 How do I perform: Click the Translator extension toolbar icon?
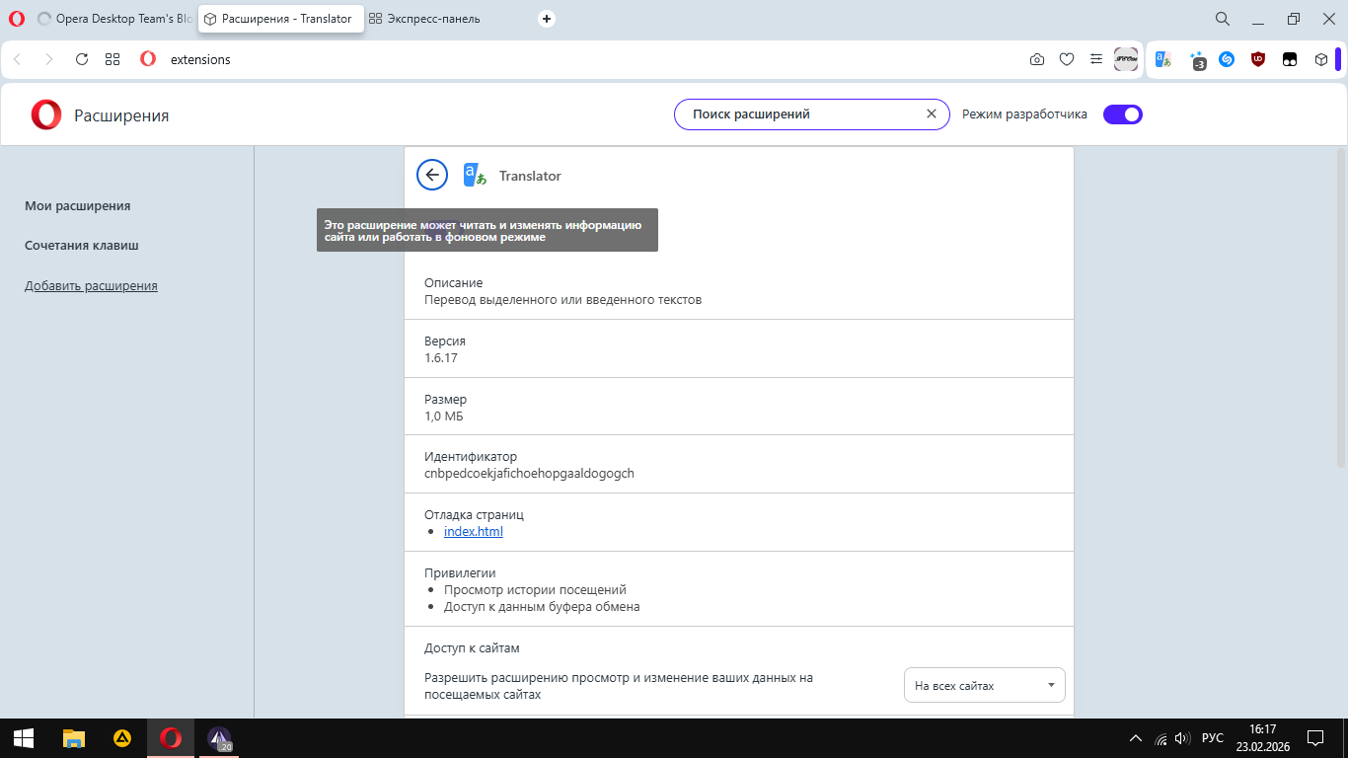pos(1163,59)
